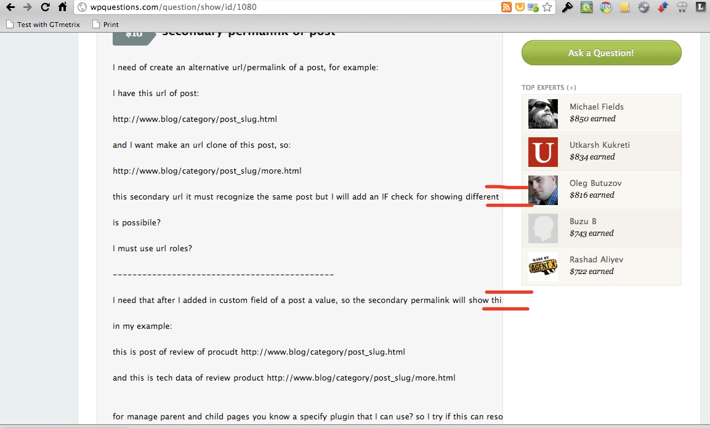Viewport: 710px width, 428px height.
Task: Focus the address bar with wpquestions.com URL
Action: (290, 7)
